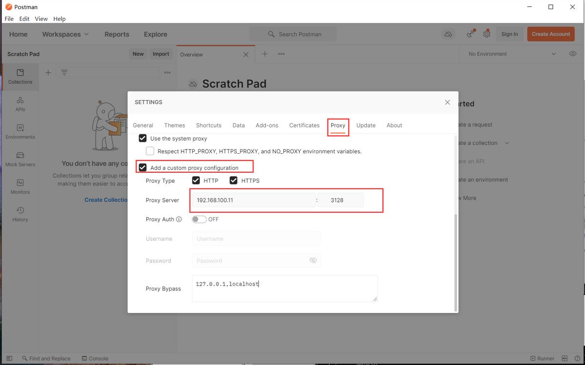
Task: Expand the Workspaces dropdown
Action: (x=65, y=34)
